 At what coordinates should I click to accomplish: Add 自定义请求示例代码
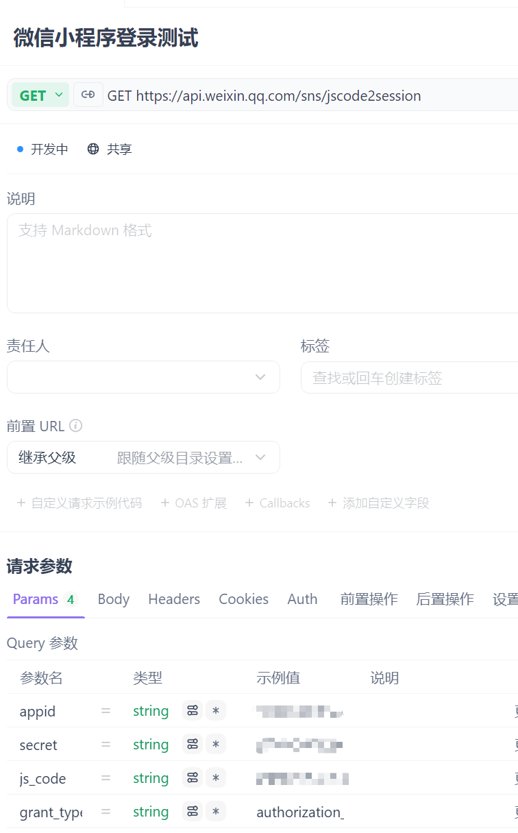point(79,503)
